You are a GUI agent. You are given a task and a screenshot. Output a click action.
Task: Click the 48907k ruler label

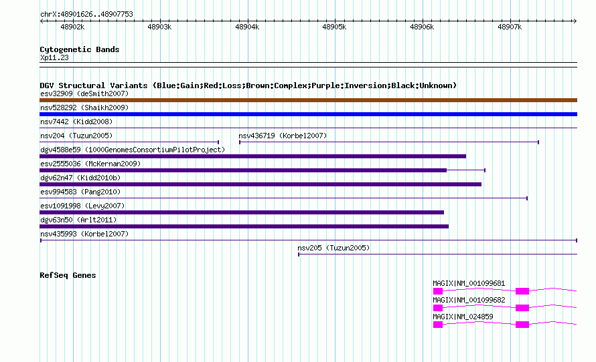510,27
